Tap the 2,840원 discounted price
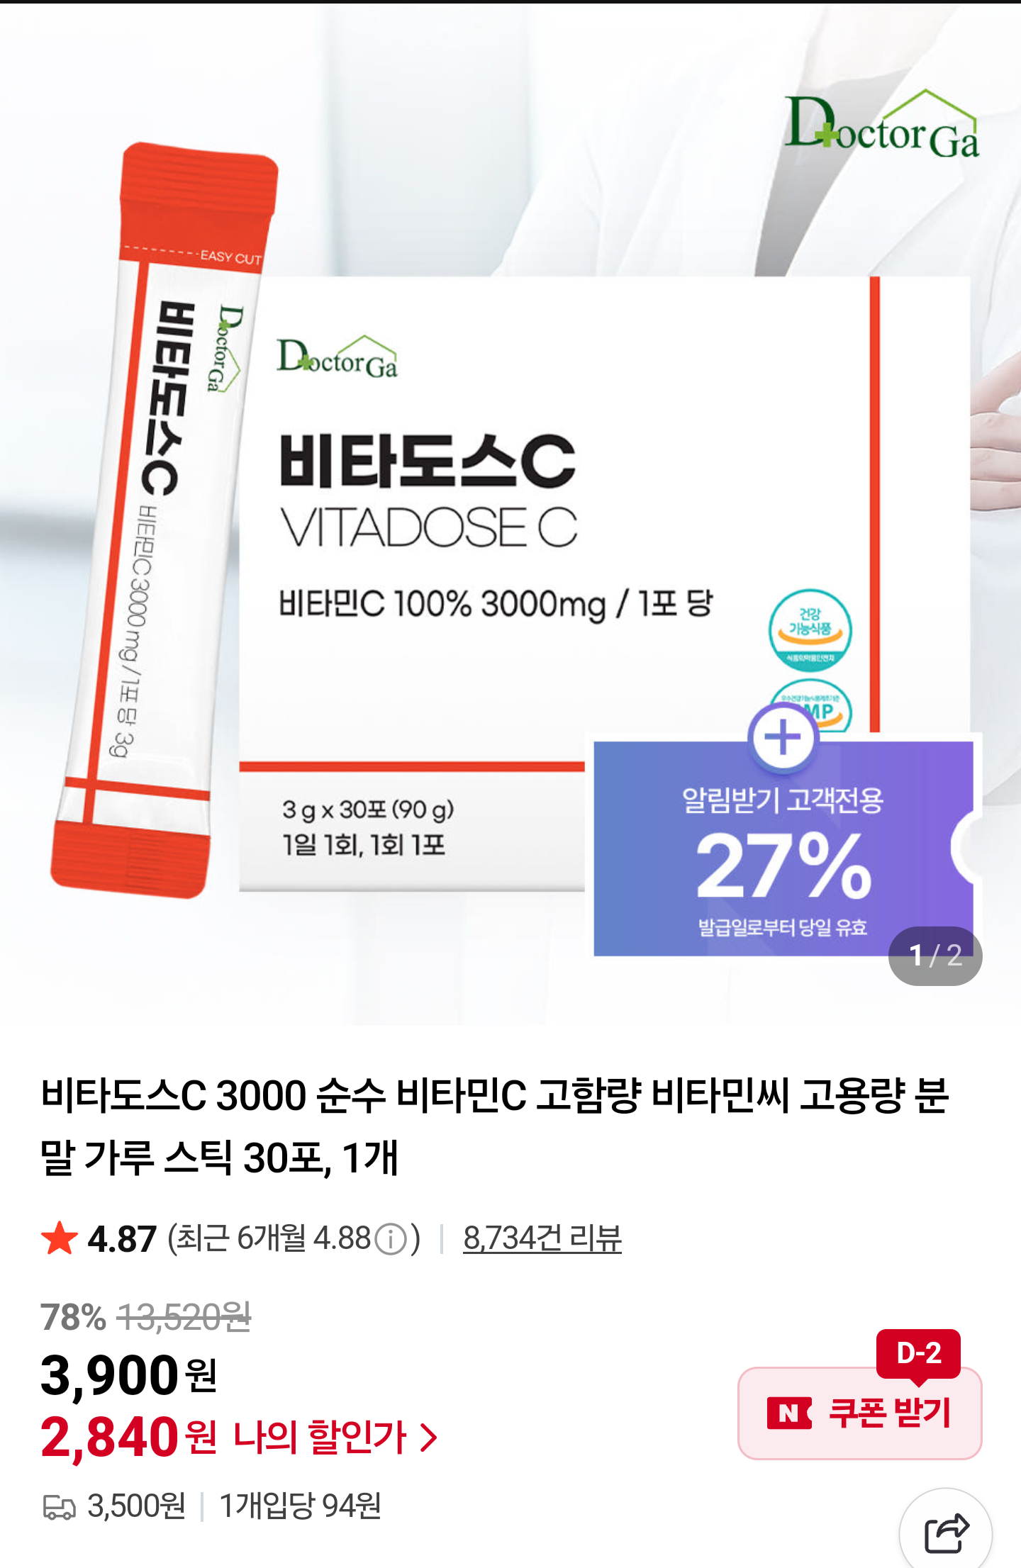 [129, 1438]
